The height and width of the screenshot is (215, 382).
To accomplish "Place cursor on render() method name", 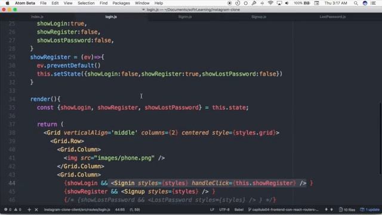I will pos(40,99).
